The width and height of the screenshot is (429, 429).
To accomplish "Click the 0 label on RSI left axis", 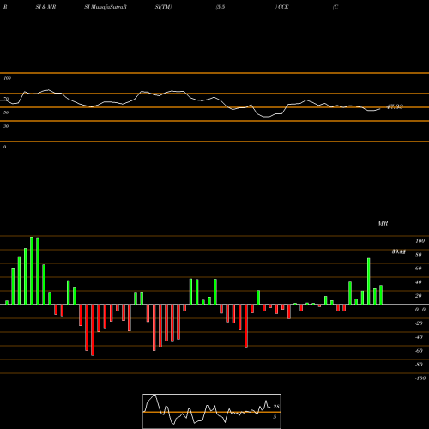I will coord(4,147).
